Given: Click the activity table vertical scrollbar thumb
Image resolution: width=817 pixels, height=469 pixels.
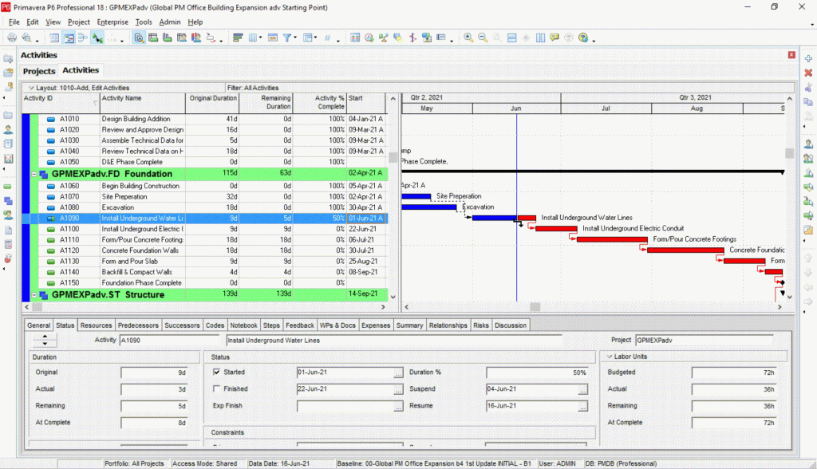Looking at the screenshot, I should pyautogui.click(x=393, y=157).
